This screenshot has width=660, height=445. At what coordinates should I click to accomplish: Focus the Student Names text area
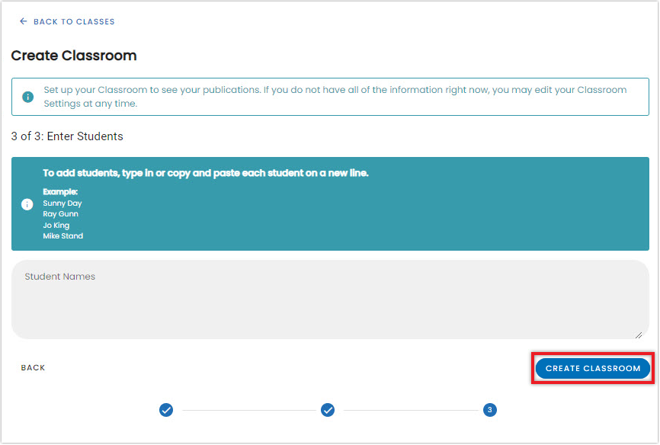coord(329,299)
